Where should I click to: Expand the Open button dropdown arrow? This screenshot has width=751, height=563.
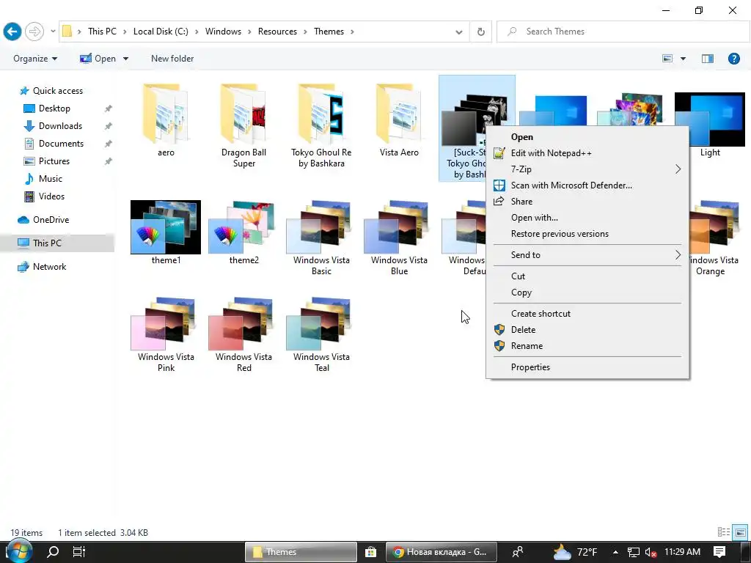(126, 59)
